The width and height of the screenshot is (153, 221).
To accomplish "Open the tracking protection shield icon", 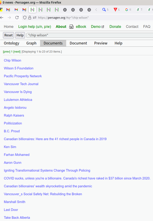I will tap(25, 18).
